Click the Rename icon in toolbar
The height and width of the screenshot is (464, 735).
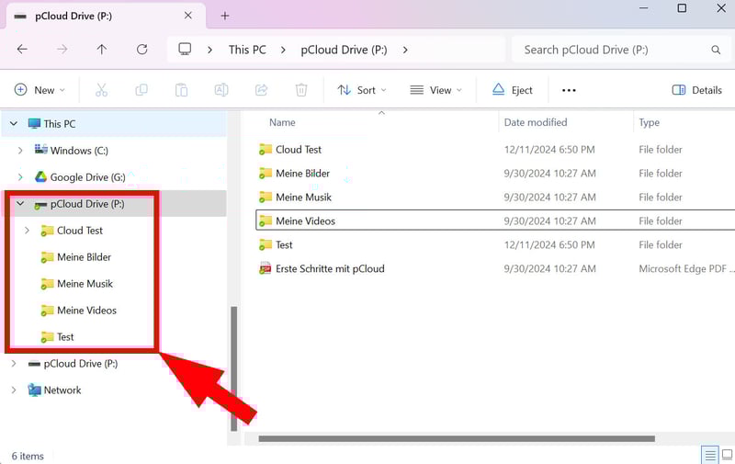point(221,90)
